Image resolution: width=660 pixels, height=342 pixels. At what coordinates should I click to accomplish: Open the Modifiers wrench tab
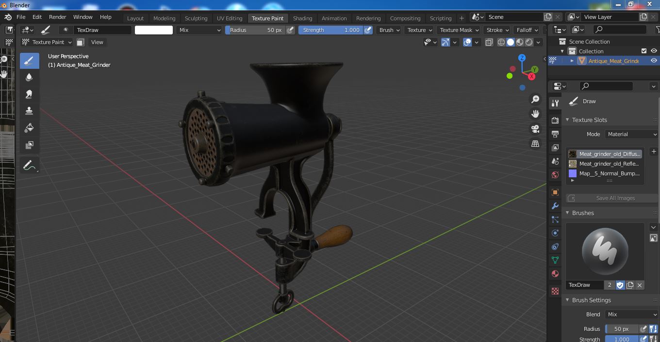point(555,206)
